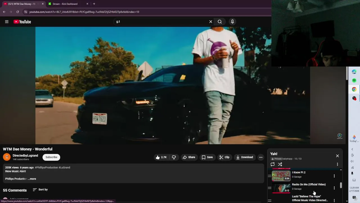
Task: Close the WTM Dae Money tab
Action: coord(43,4)
